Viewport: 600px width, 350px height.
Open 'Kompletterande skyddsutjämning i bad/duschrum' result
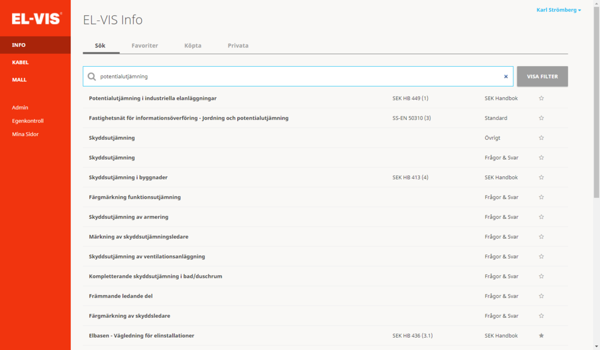(155, 276)
